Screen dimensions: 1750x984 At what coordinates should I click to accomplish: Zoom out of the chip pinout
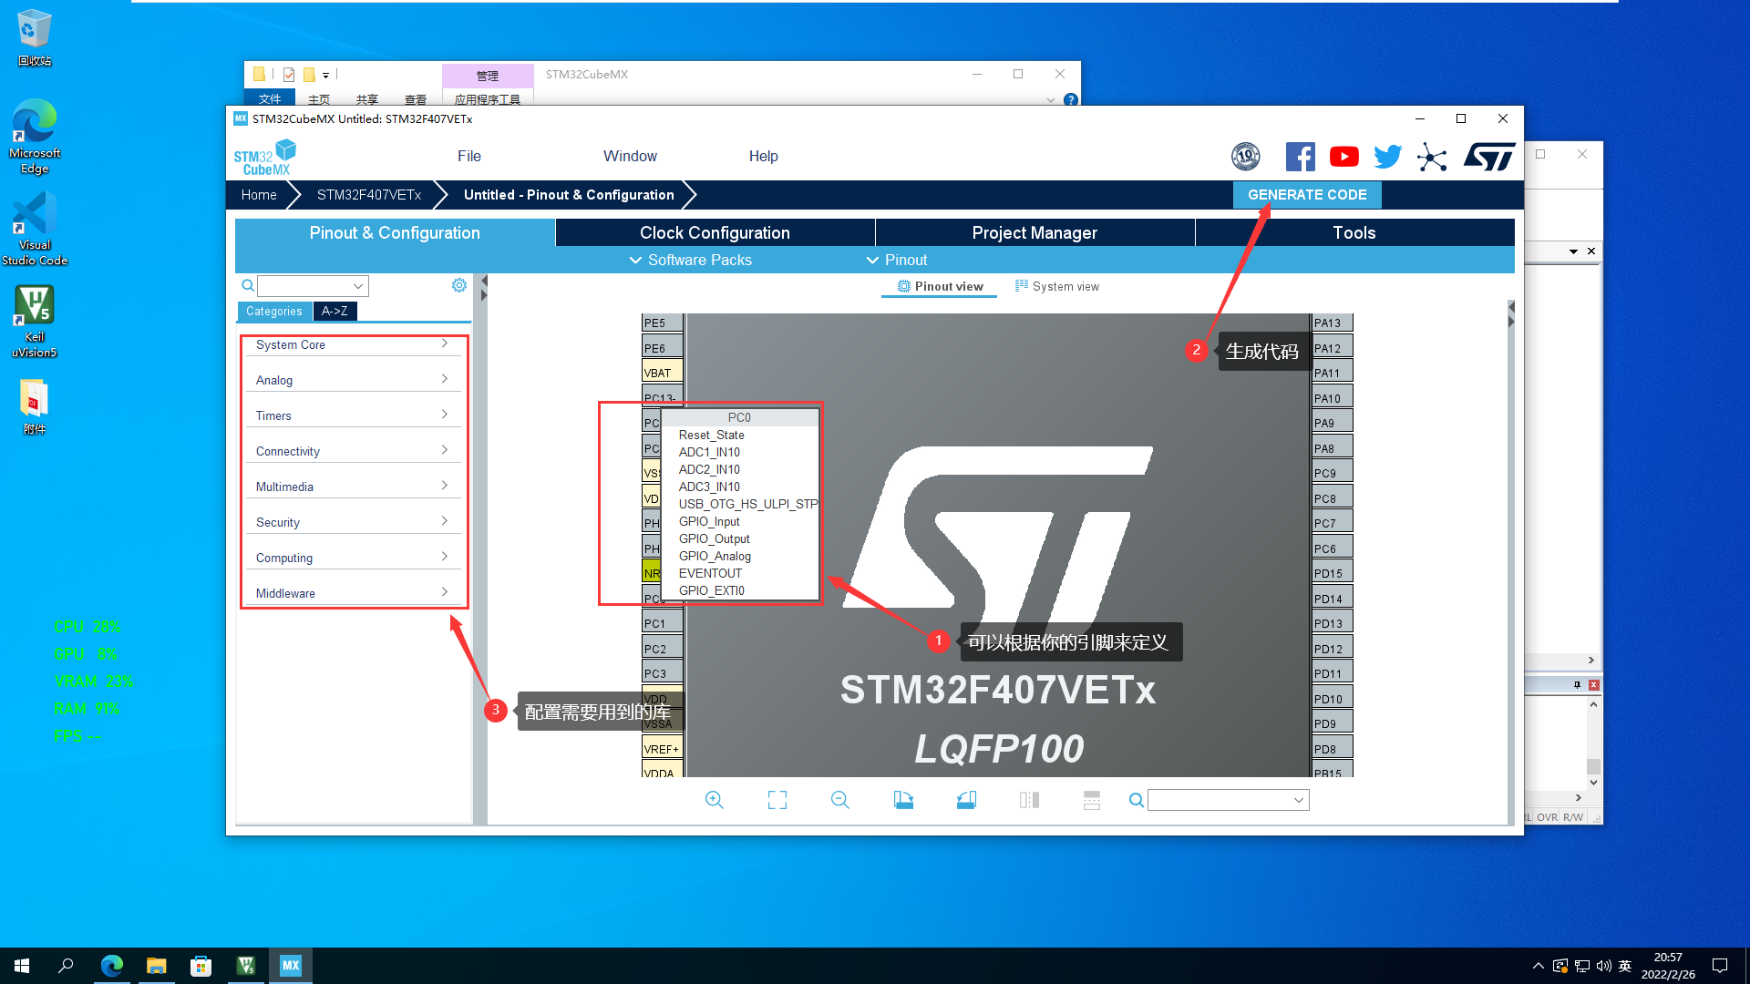(x=839, y=800)
